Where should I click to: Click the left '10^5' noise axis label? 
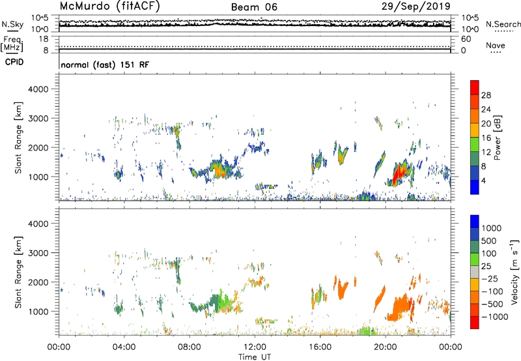(40, 18)
